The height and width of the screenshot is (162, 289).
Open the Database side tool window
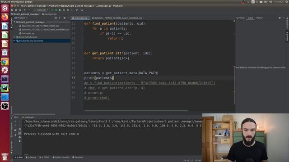287,23
